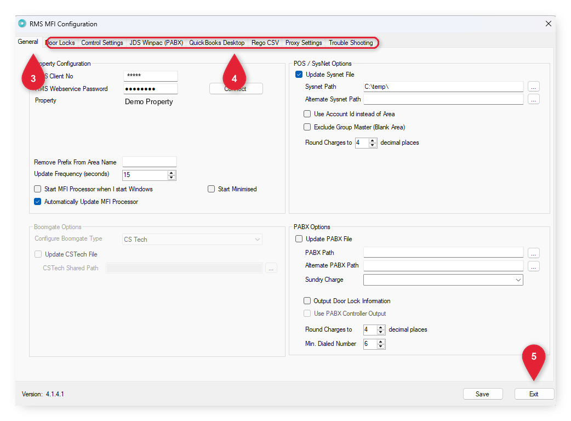
Task: Decrease POS Round Charges decimal places
Action: point(372,145)
